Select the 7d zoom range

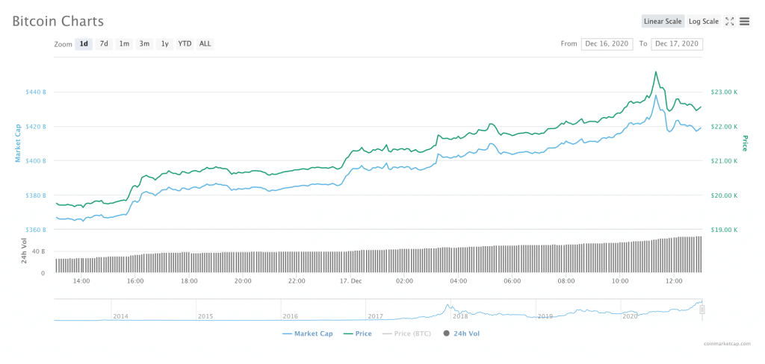tap(104, 44)
